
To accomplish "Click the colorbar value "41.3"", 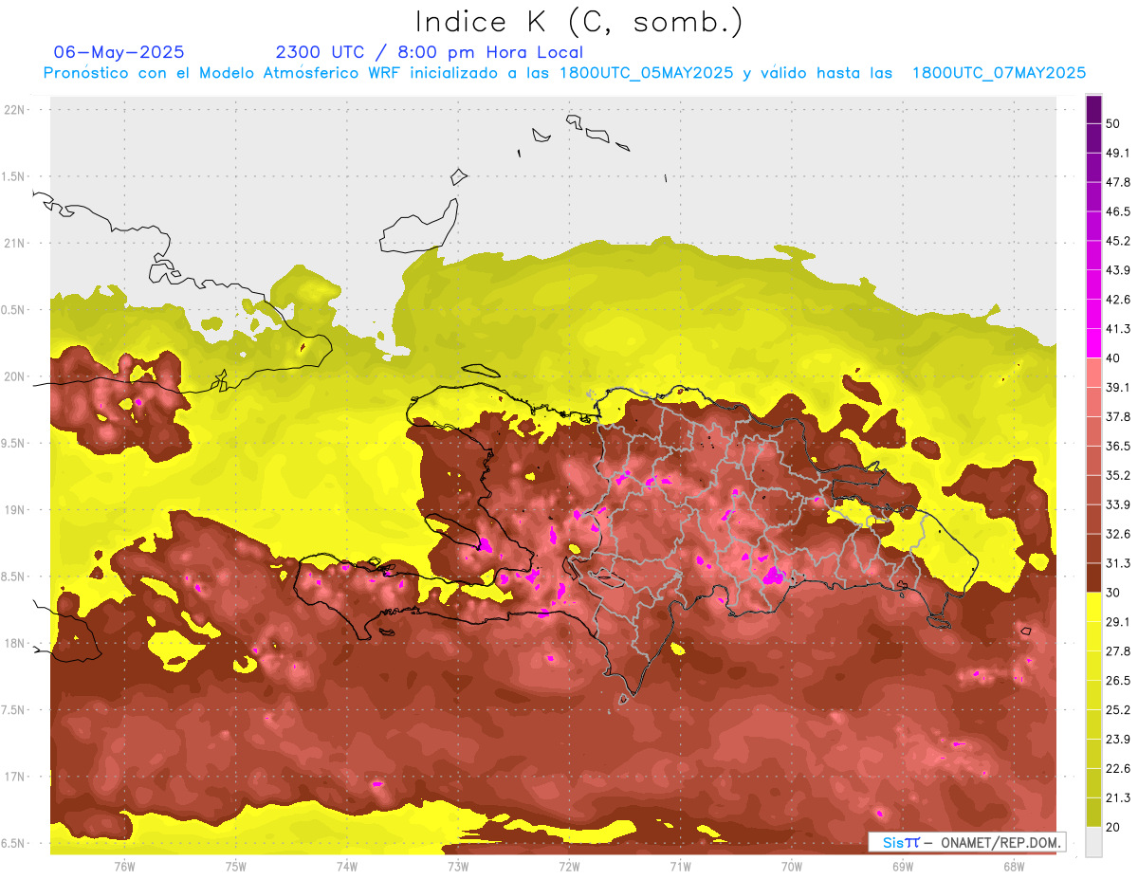I will pyautogui.click(x=1117, y=329).
